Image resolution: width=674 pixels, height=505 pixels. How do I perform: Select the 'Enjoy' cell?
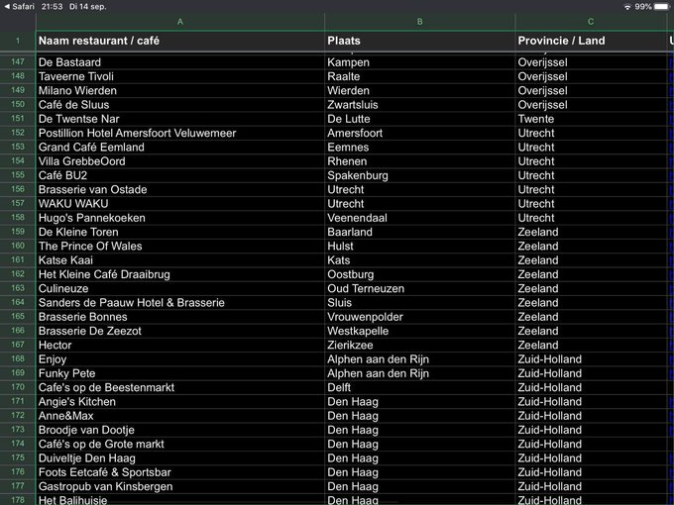tap(180, 359)
